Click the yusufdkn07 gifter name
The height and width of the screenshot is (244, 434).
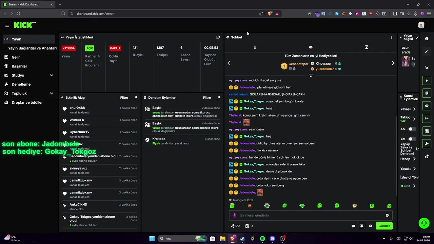[324, 69]
